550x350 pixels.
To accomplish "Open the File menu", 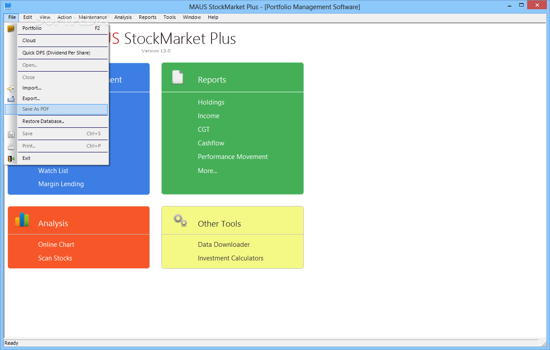I will 12,17.
